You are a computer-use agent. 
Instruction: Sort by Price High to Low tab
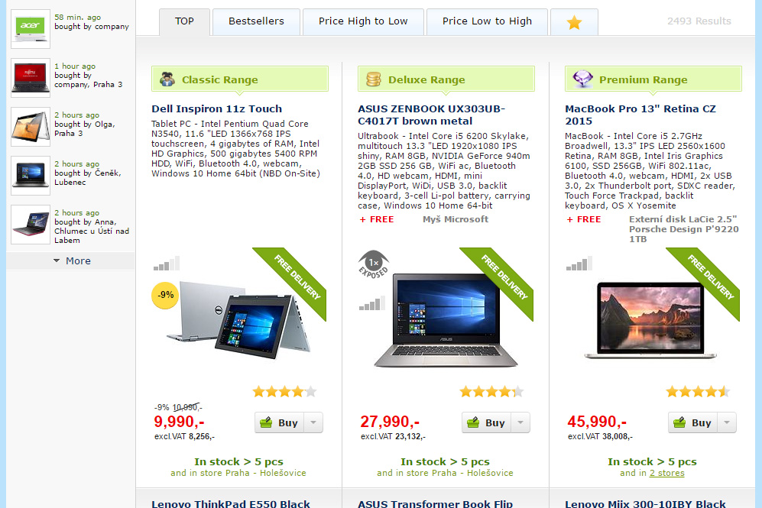click(363, 22)
